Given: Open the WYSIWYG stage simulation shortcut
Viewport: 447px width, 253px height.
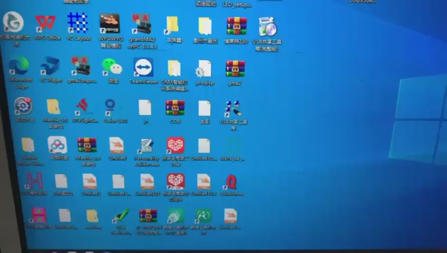Looking at the screenshot, I should [x=110, y=23].
